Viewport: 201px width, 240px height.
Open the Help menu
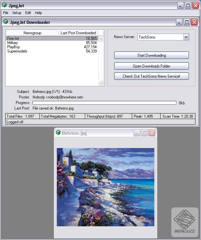(x=38, y=13)
